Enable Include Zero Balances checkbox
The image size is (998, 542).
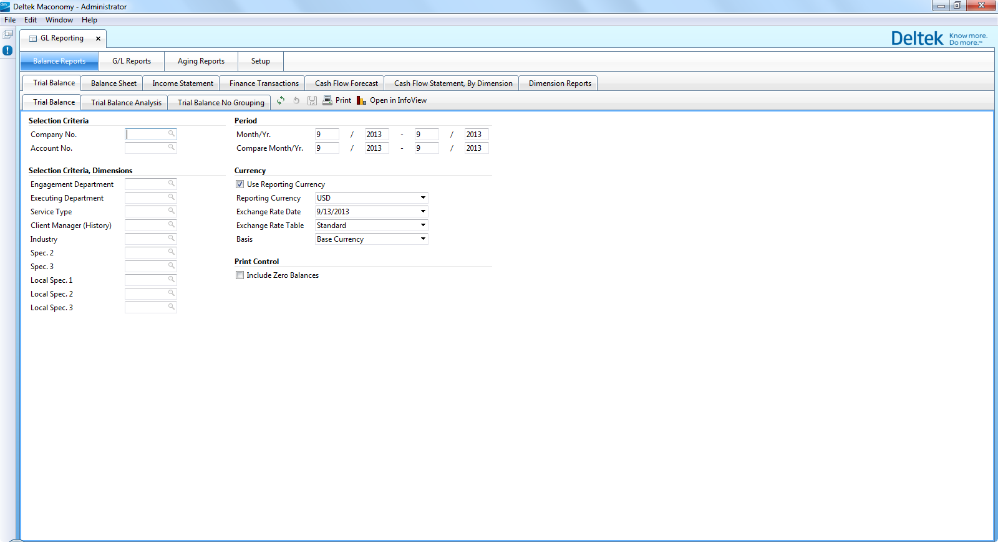click(240, 275)
